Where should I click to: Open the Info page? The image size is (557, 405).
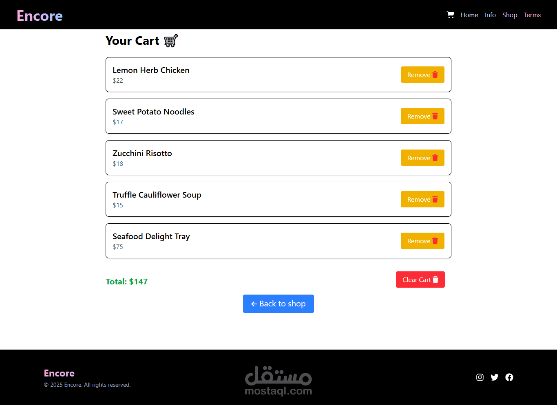pos(490,15)
